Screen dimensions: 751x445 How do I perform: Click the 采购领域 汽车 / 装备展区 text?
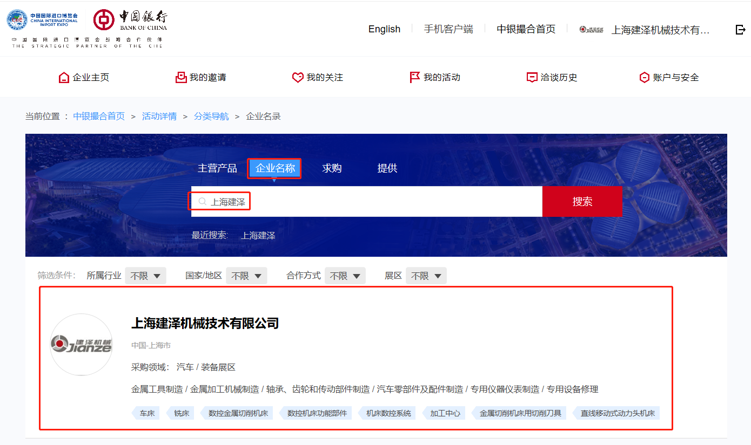click(x=184, y=367)
